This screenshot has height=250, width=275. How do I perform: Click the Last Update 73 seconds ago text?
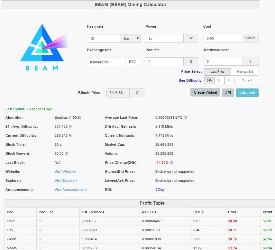29,109
